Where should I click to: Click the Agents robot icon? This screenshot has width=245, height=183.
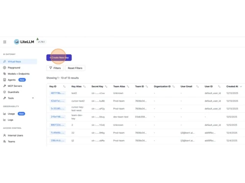click(x=4, y=80)
